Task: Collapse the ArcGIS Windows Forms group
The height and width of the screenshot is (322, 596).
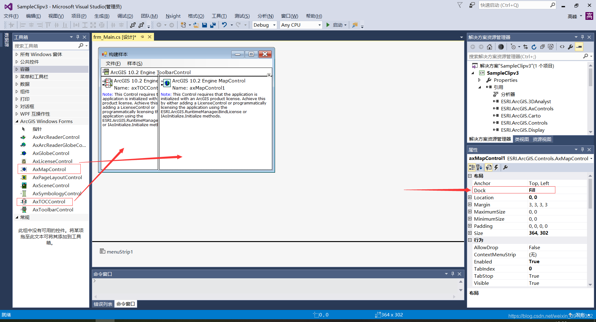Action: point(17,121)
